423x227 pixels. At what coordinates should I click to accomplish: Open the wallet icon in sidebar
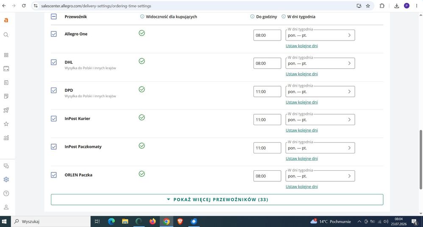point(6,68)
